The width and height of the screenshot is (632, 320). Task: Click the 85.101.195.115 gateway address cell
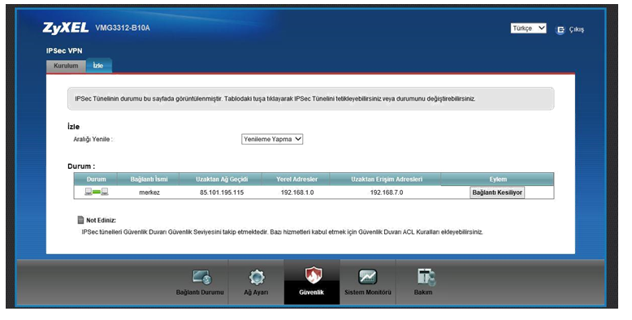(221, 192)
